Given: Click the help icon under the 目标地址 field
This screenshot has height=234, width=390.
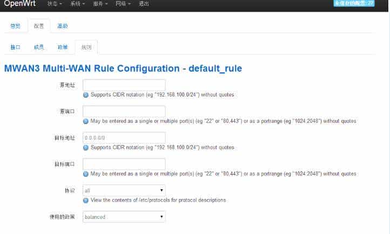Looking at the screenshot, I should 86,148.
